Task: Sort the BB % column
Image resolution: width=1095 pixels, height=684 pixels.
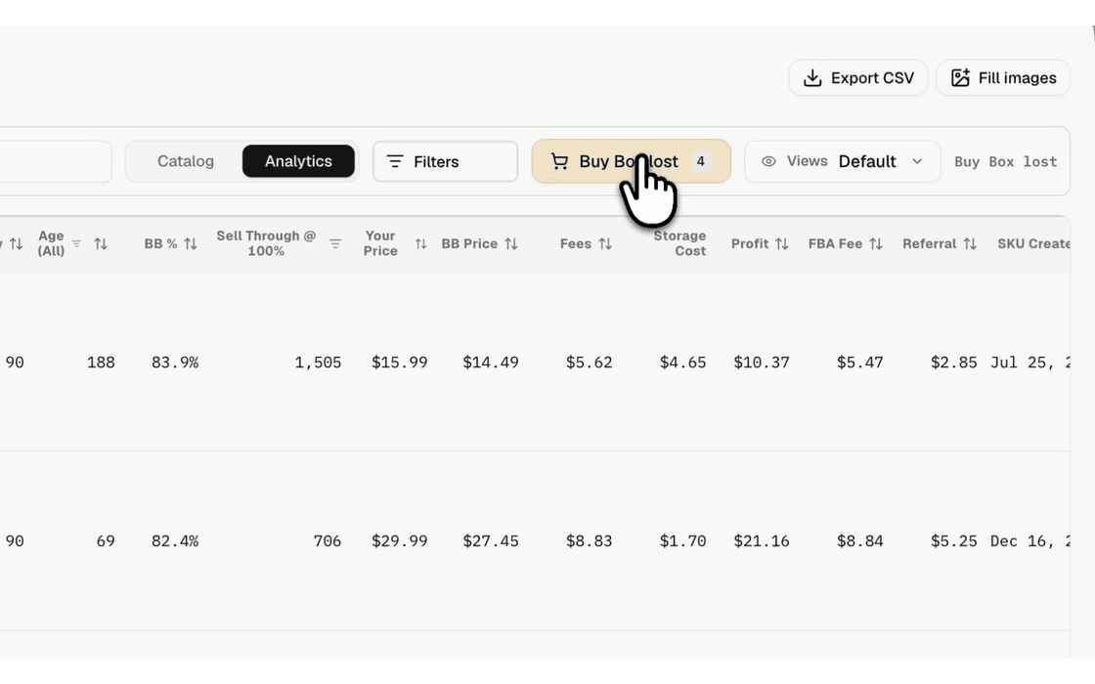Action: [x=190, y=243]
